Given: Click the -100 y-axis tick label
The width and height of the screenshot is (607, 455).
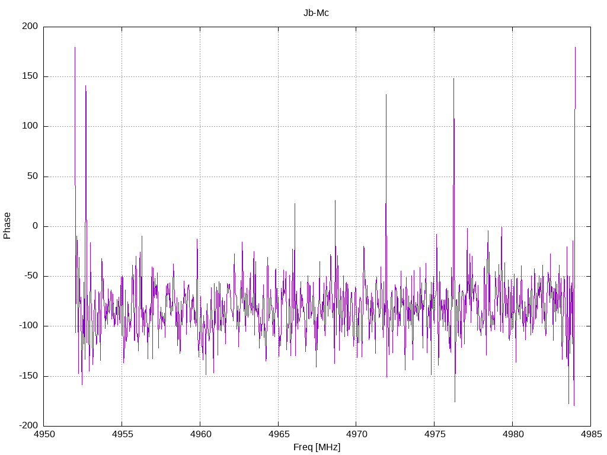Looking at the screenshot, I should pyautogui.click(x=28, y=326).
